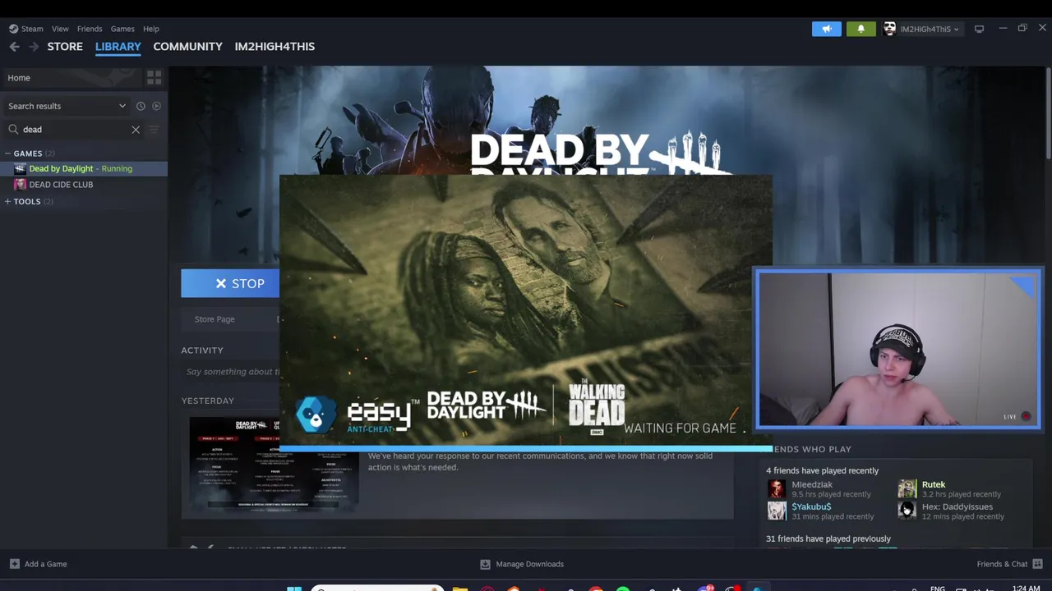Click "4 friends have played recently" text
1052x591 pixels.
822,470
